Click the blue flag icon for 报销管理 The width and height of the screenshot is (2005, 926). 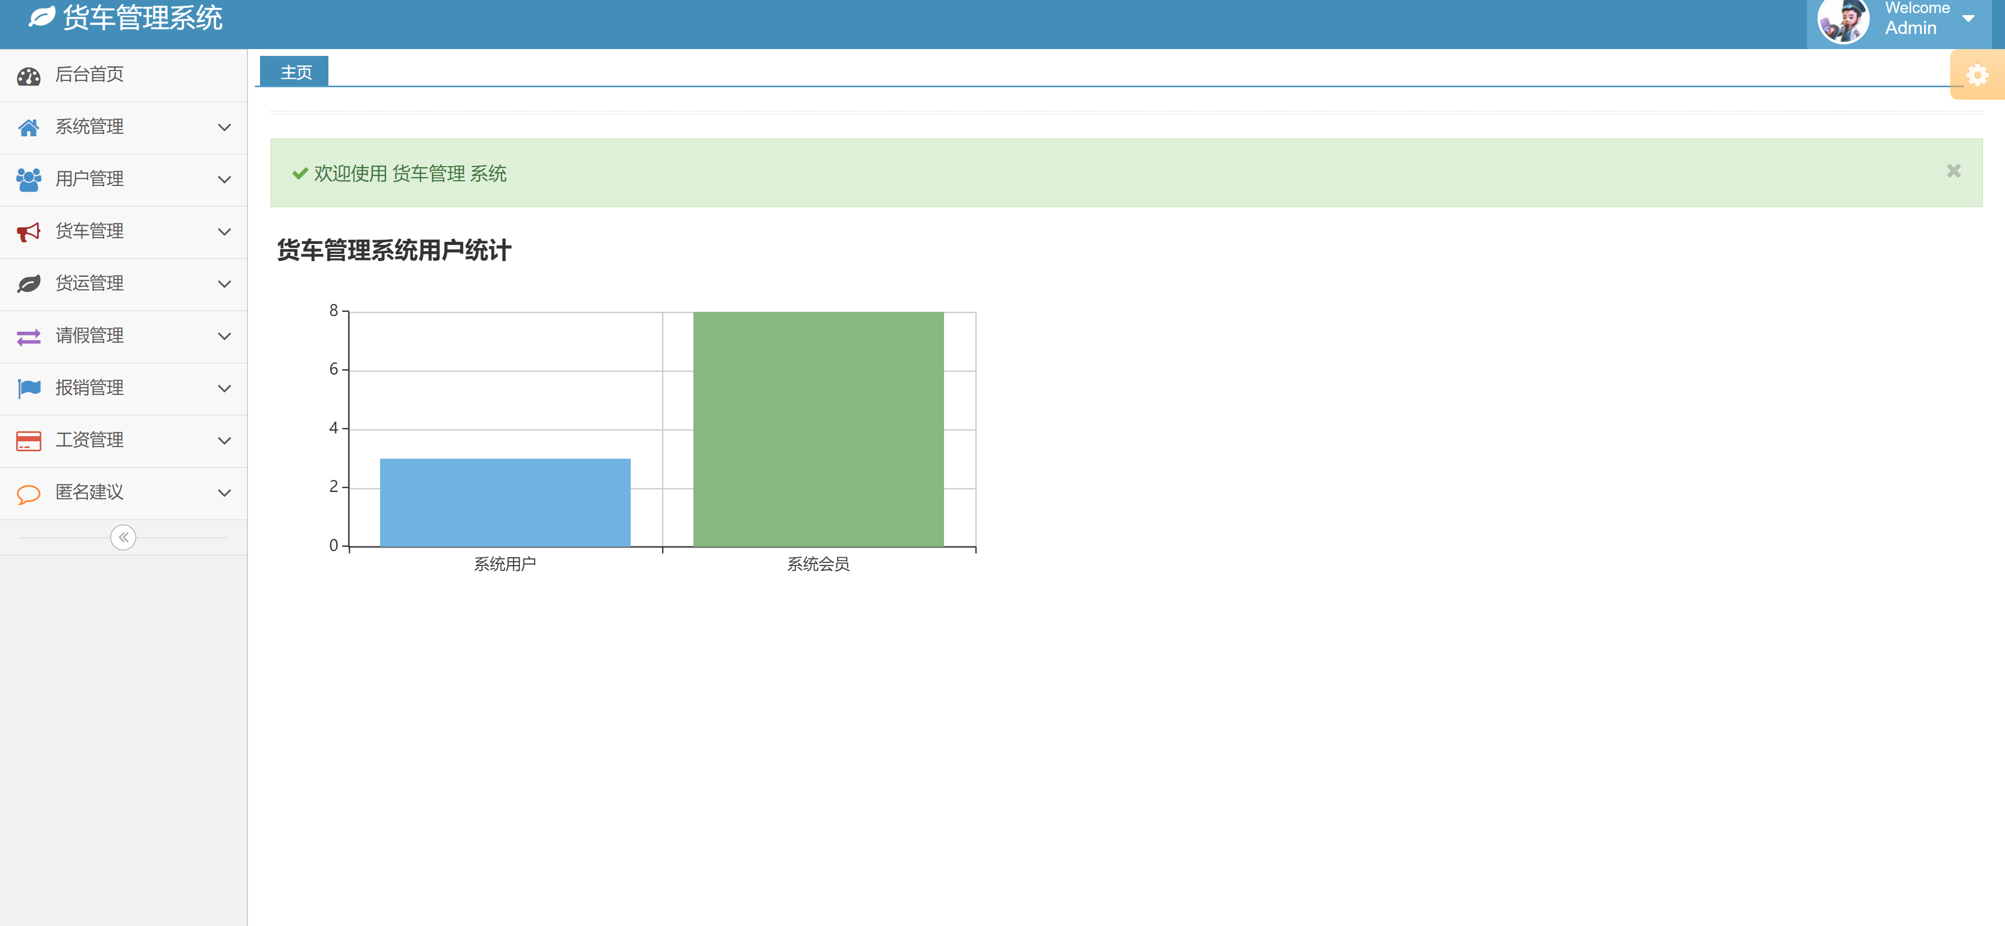[x=29, y=389]
